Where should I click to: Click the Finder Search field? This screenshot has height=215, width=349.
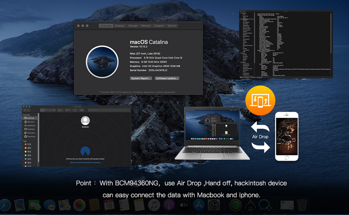(x=109, y=110)
